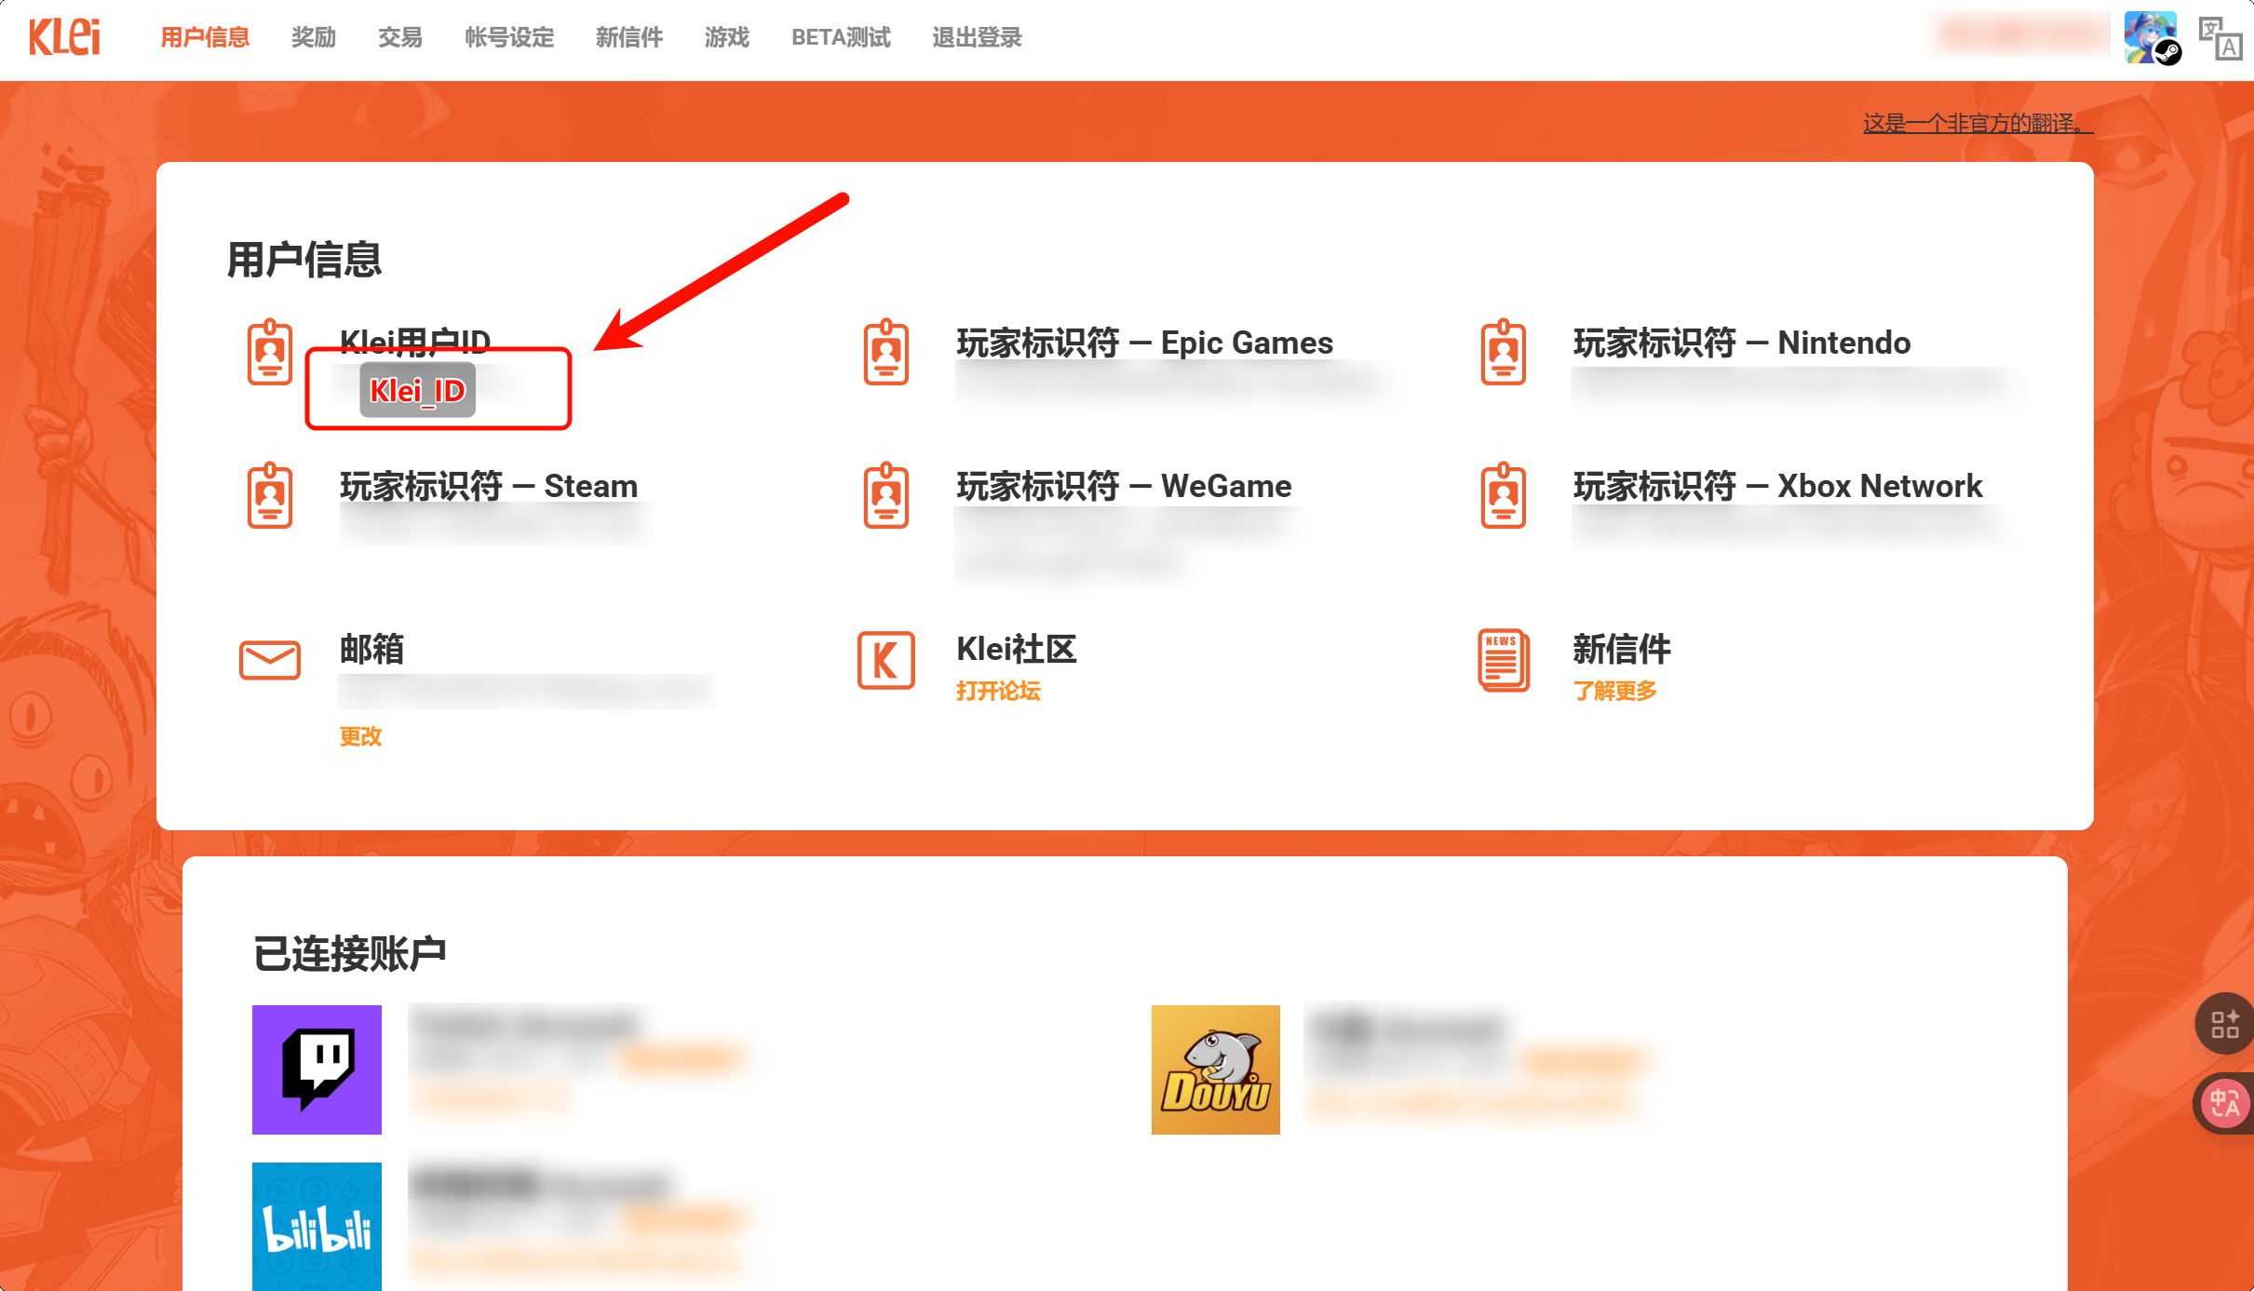This screenshot has width=2254, height=1291.
Task: Click the Klei logo in header
Action: click(64, 37)
